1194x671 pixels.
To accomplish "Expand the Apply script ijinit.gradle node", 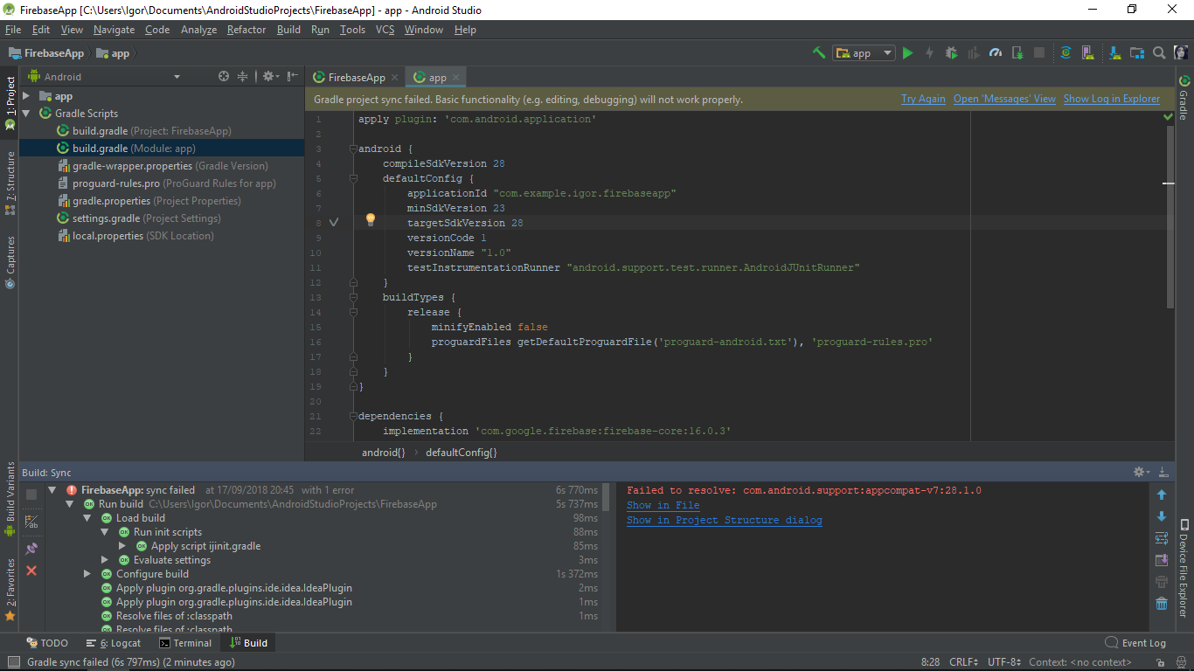I will [122, 546].
